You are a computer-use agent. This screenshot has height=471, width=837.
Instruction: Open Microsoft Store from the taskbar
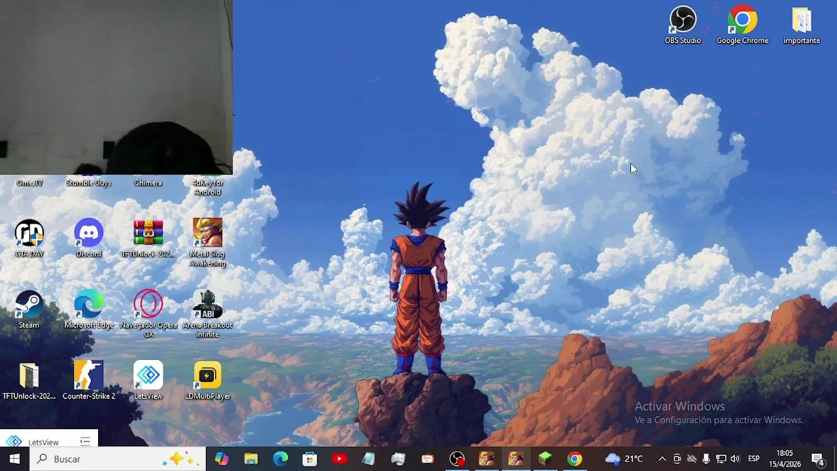tap(310, 459)
